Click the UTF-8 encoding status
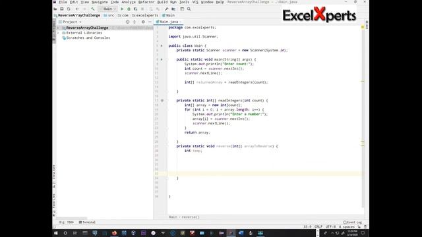This screenshot has height=237, width=422. tap(330, 226)
